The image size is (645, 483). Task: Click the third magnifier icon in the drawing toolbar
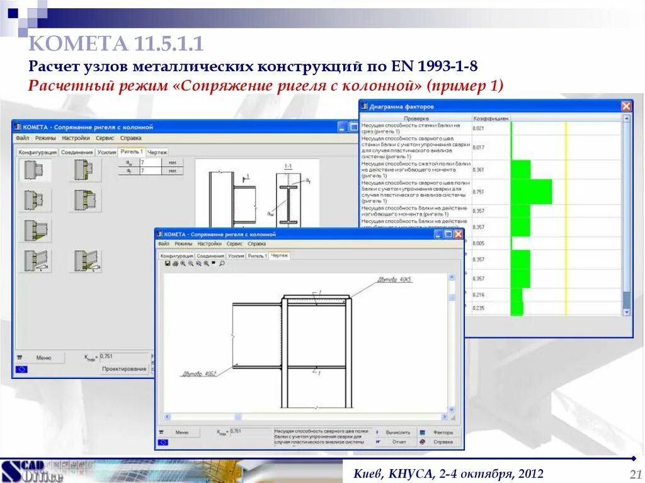point(198,264)
